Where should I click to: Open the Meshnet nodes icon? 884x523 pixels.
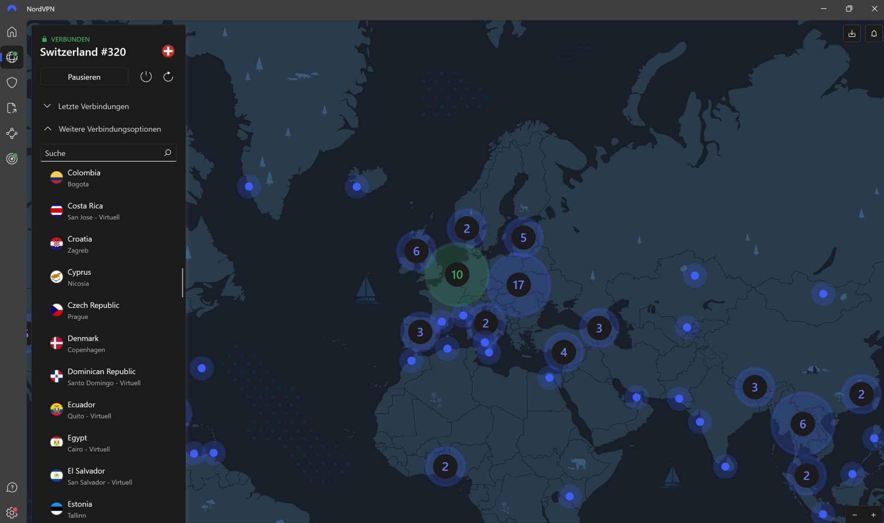12,134
